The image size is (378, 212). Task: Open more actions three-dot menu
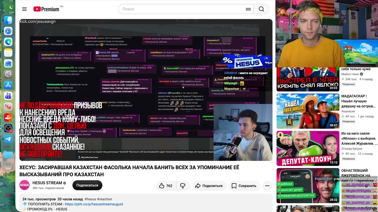(267, 186)
